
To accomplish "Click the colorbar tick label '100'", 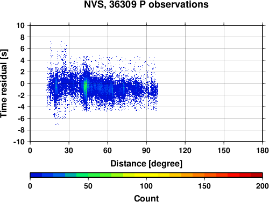I will pos(146,186).
